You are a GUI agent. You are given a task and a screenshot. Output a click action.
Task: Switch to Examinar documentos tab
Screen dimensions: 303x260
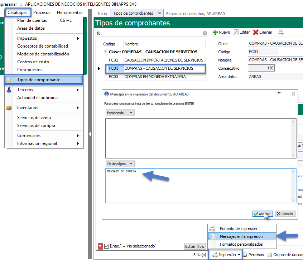[195, 14]
